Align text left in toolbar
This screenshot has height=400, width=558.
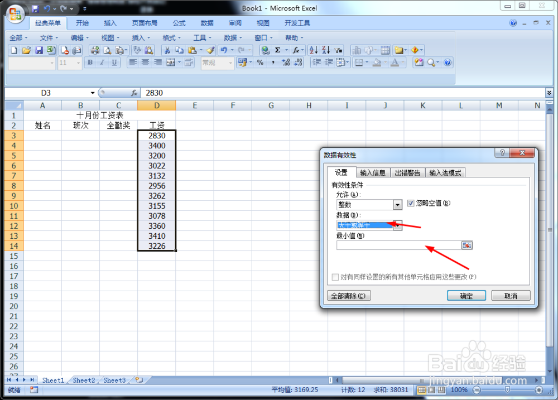pos(133,62)
